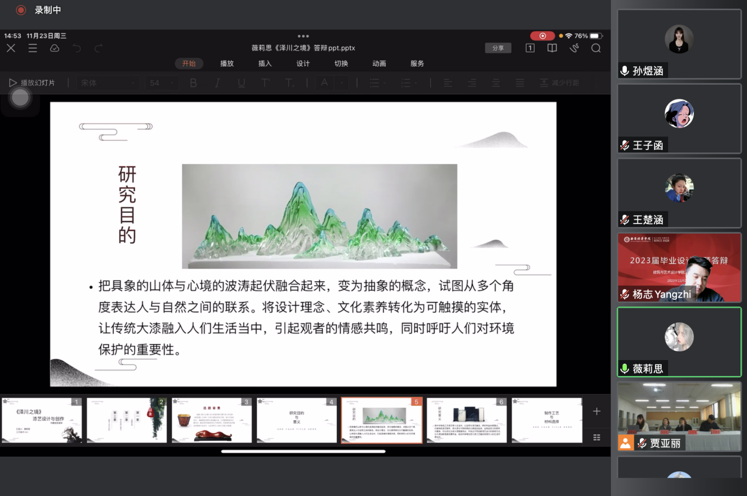Click the cloud sync icon
The image size is (747, 496).
55,48
